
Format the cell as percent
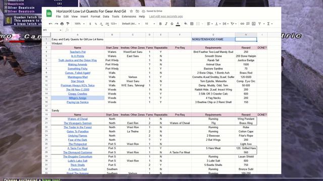coord(96,24)
